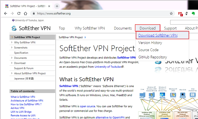Open Support & Forum in the sidebar
Viewport: 198px width, 119px height.
24,68
